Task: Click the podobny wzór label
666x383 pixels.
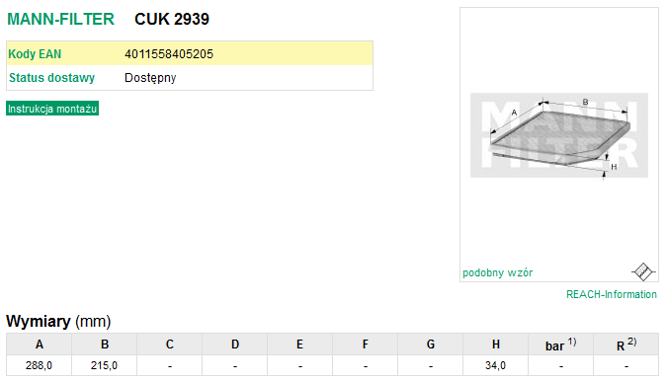Action: 497,272
